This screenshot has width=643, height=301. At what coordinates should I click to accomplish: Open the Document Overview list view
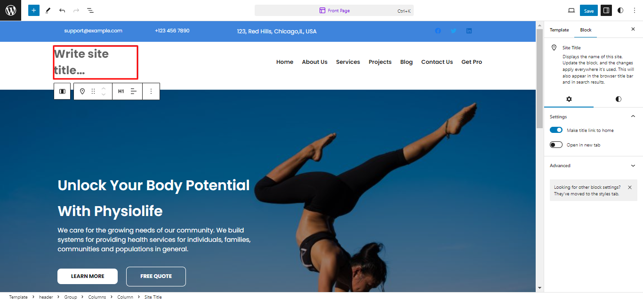click(x=90, y=10)
